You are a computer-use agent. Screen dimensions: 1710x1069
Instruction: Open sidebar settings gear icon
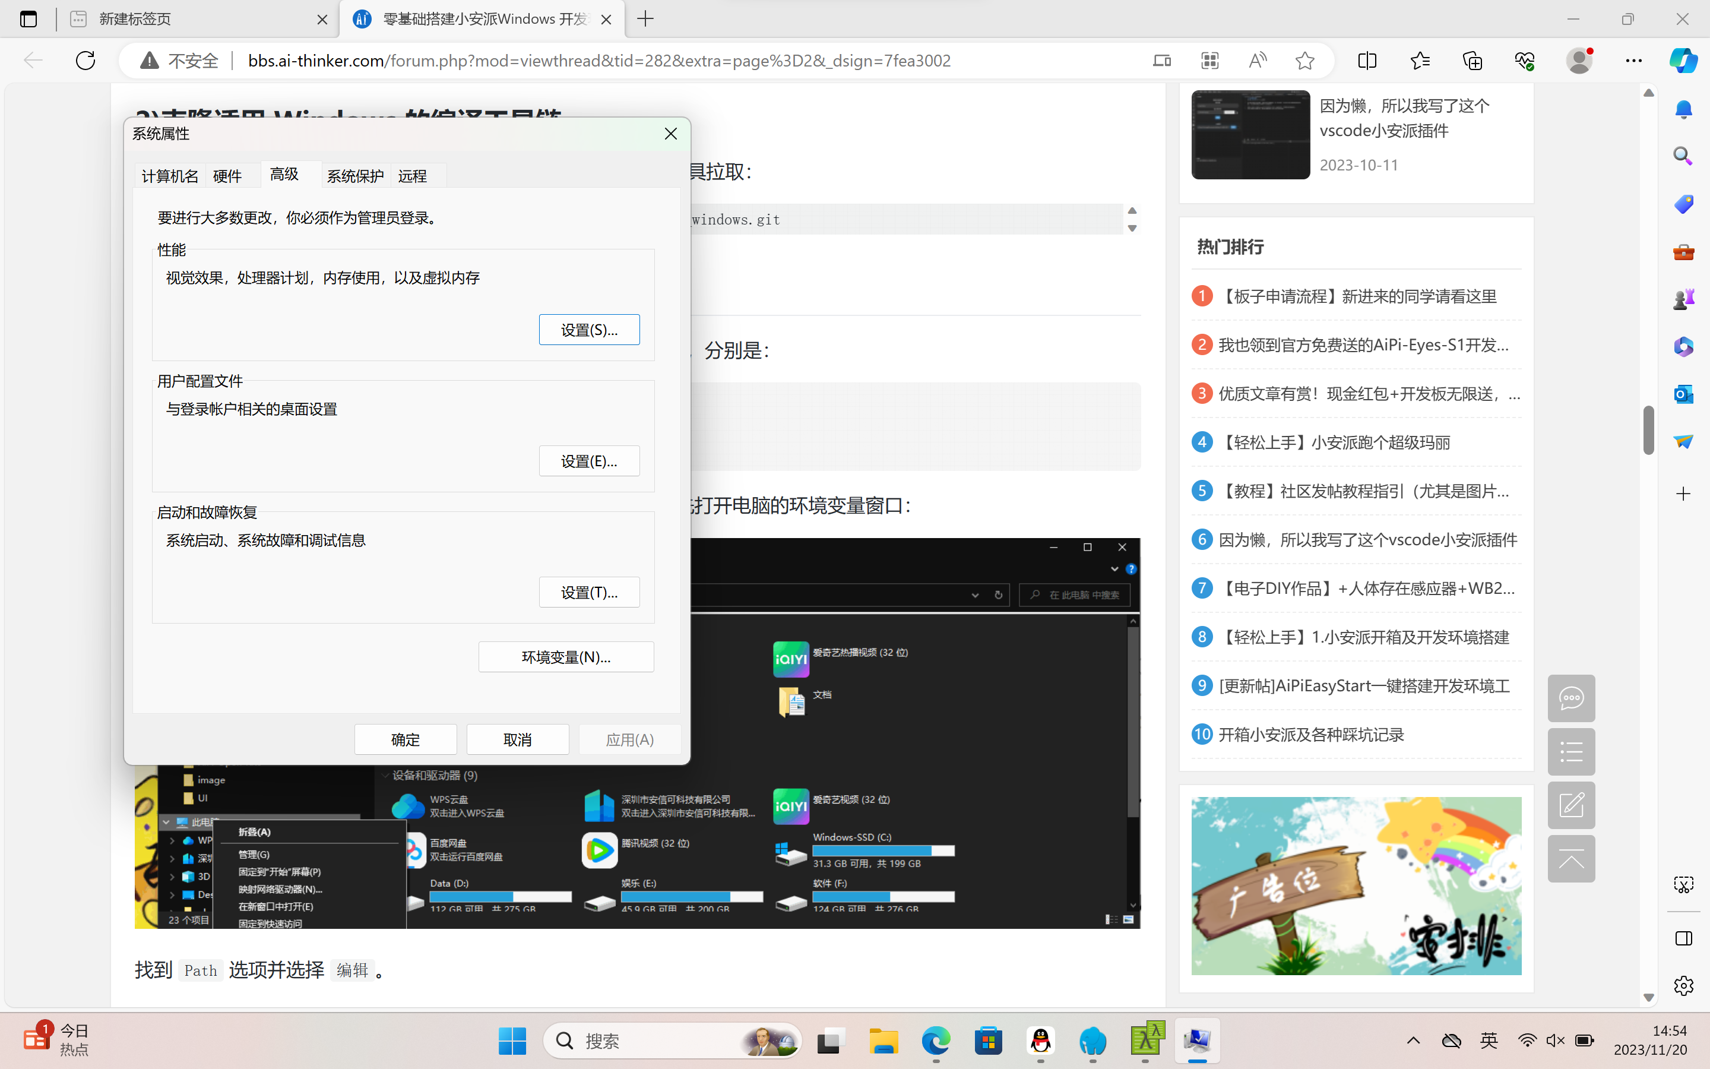tap(1684, 986)
